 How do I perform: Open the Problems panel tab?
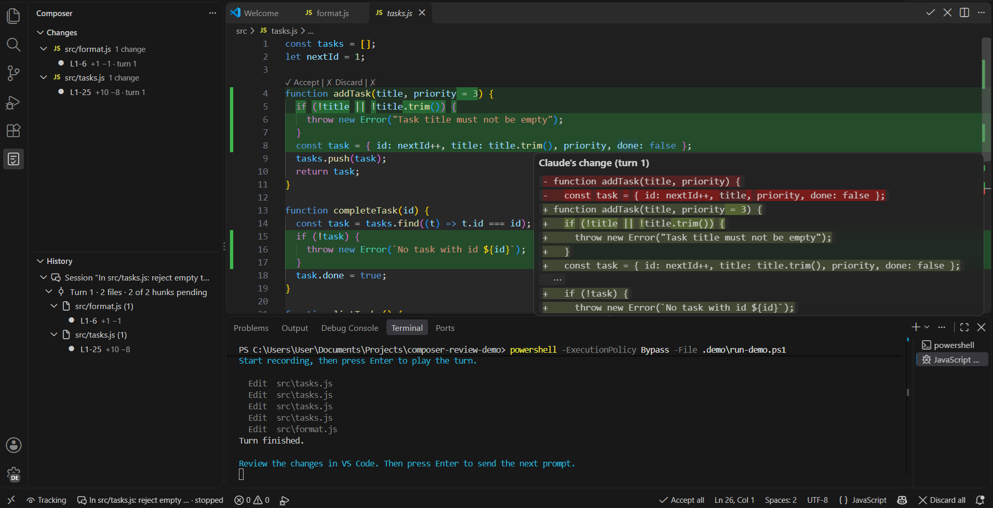pyautogui.click(x=251, y=328)
